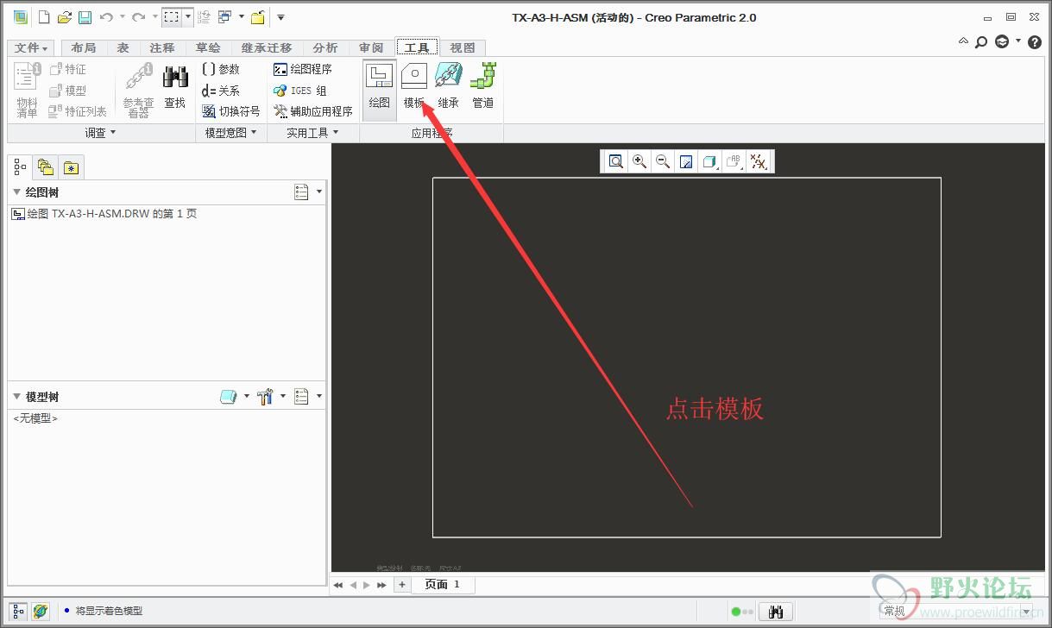Switch to the 分析 ribbon tab
This screenshot has width=1052, height=628.
pos(325,48)
